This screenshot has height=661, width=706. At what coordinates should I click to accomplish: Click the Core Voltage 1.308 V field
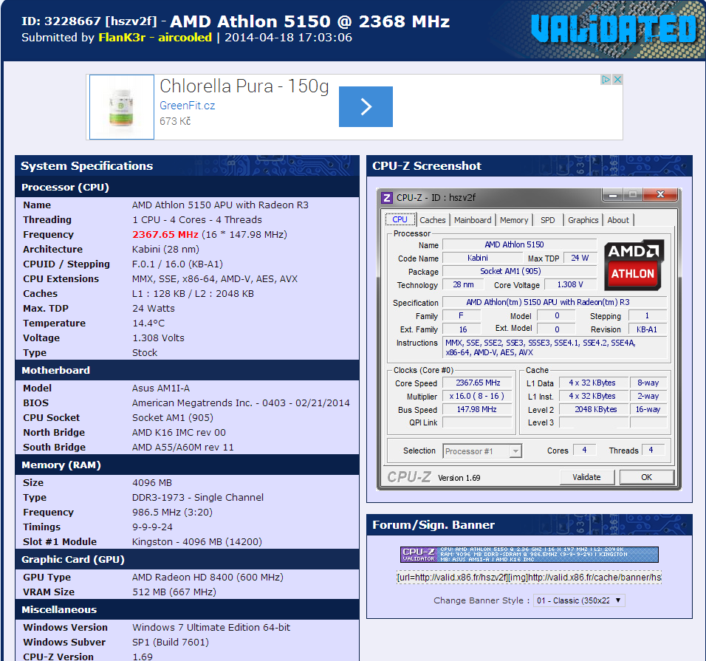tap(570, 284)
